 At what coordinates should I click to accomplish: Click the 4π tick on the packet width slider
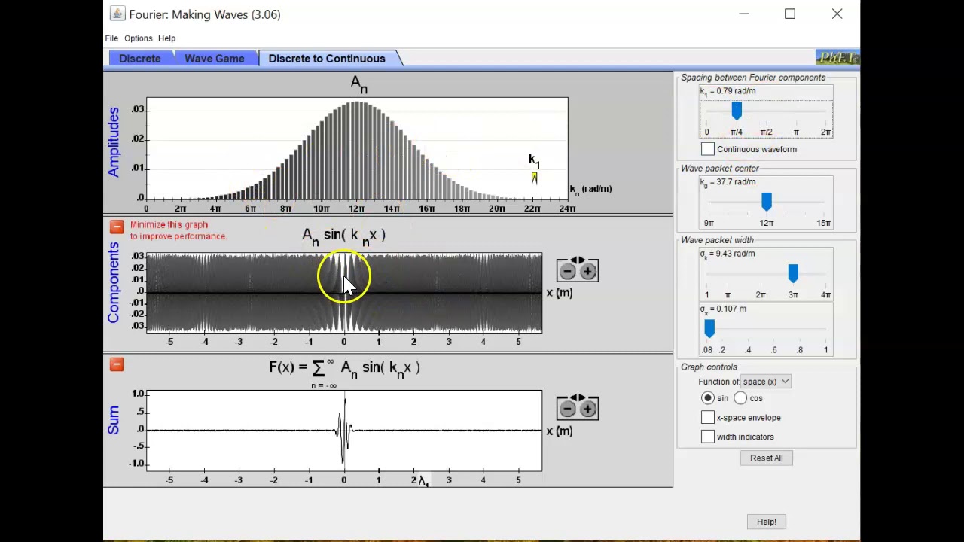click(825, 294)
